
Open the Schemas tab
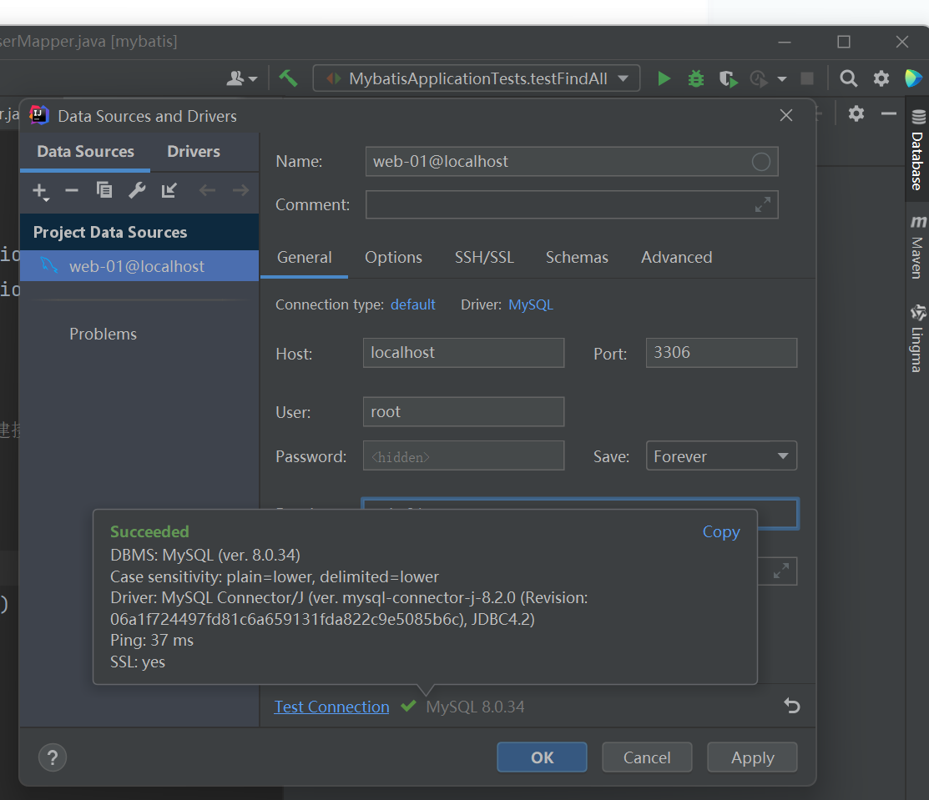point(577,257)
